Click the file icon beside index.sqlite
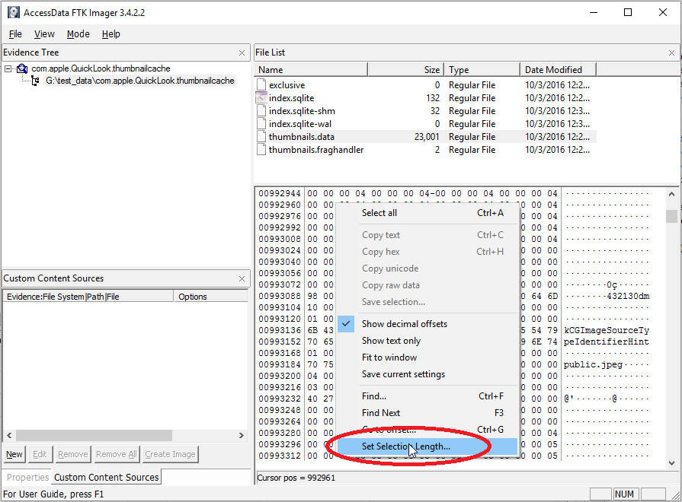682x502 pixels. coord(261,97)
